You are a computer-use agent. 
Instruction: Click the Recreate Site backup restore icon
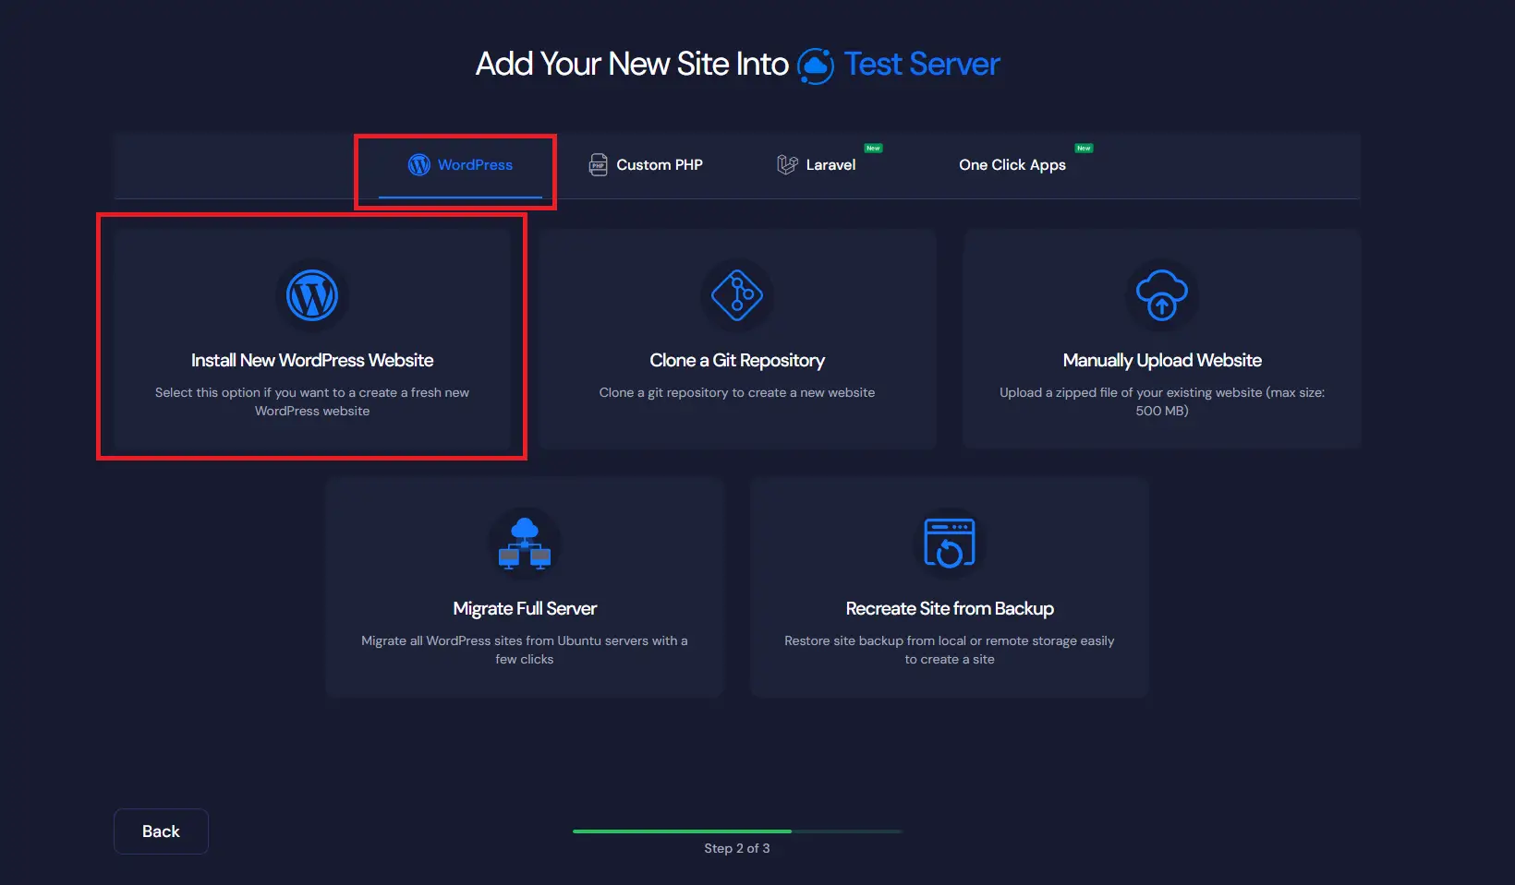pos(950,543)
